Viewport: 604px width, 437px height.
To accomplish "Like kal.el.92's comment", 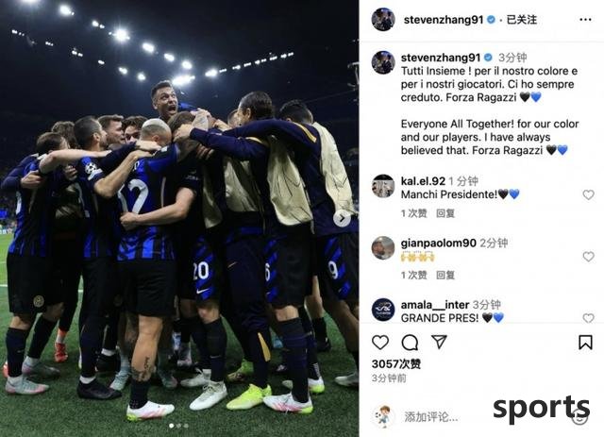I will point(588,195).
